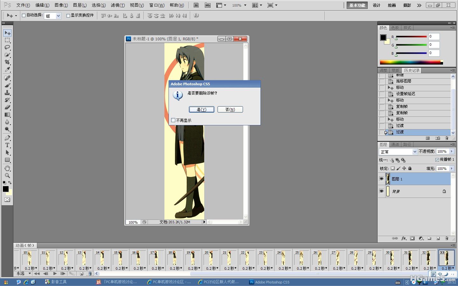Select the Zoom tool in the toolbox
Viewport: 458px width, 286px height.
pos(7,175)
